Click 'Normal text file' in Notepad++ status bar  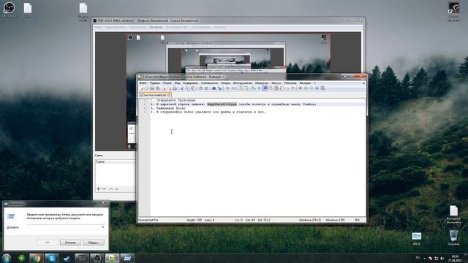pyautogui.click(x=148, y=220)
